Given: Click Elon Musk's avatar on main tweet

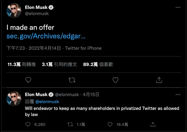Looking at the screenshot, I should (x=14, y=11).
